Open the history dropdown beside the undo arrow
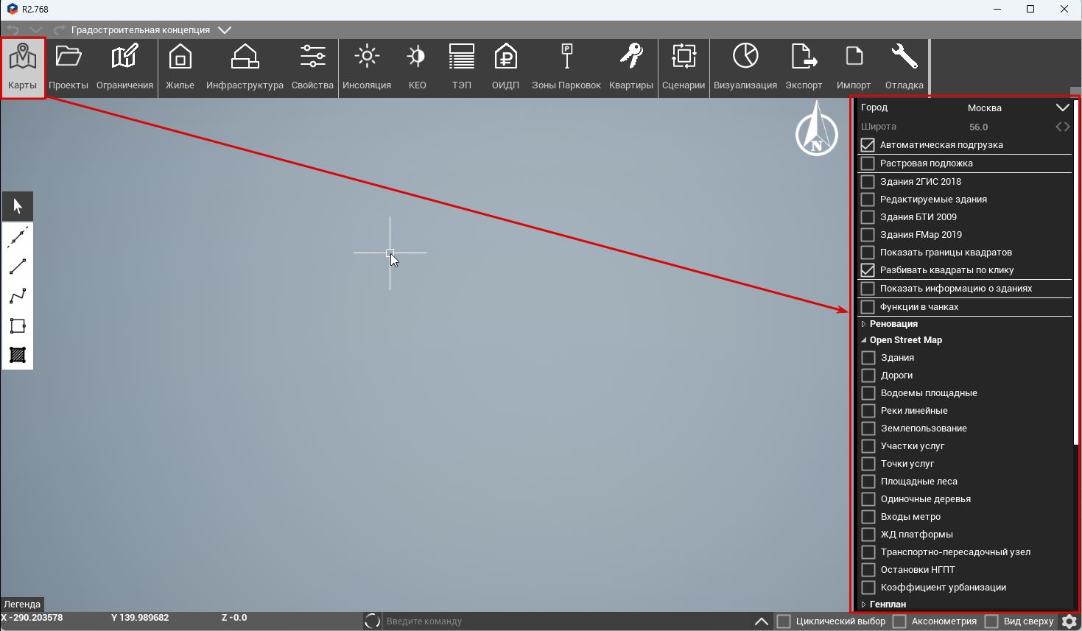1082x631 pixels. [35, 30]
